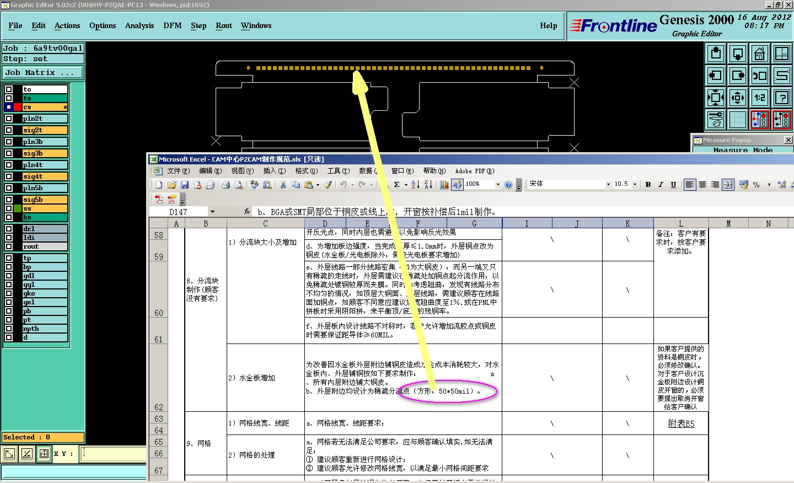
Task: Open Excel Name Box D147 dropdown arrow
Action: point(212,212)
